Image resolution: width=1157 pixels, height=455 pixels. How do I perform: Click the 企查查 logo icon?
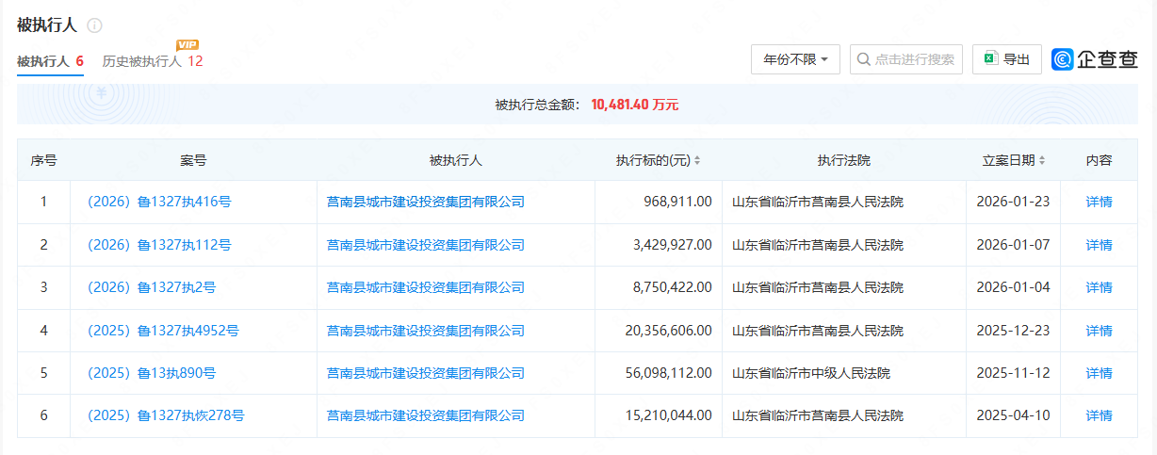coord(1062,59)
